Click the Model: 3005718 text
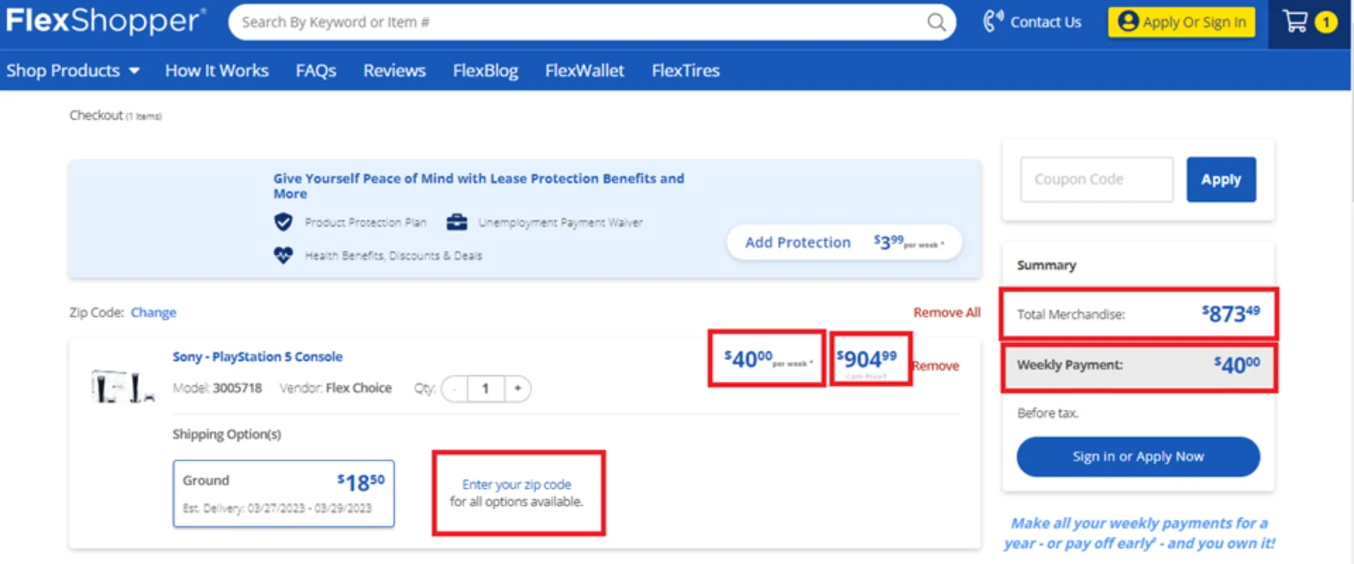Viewport: 1354px width, 564px height. (x=217, y=388)
